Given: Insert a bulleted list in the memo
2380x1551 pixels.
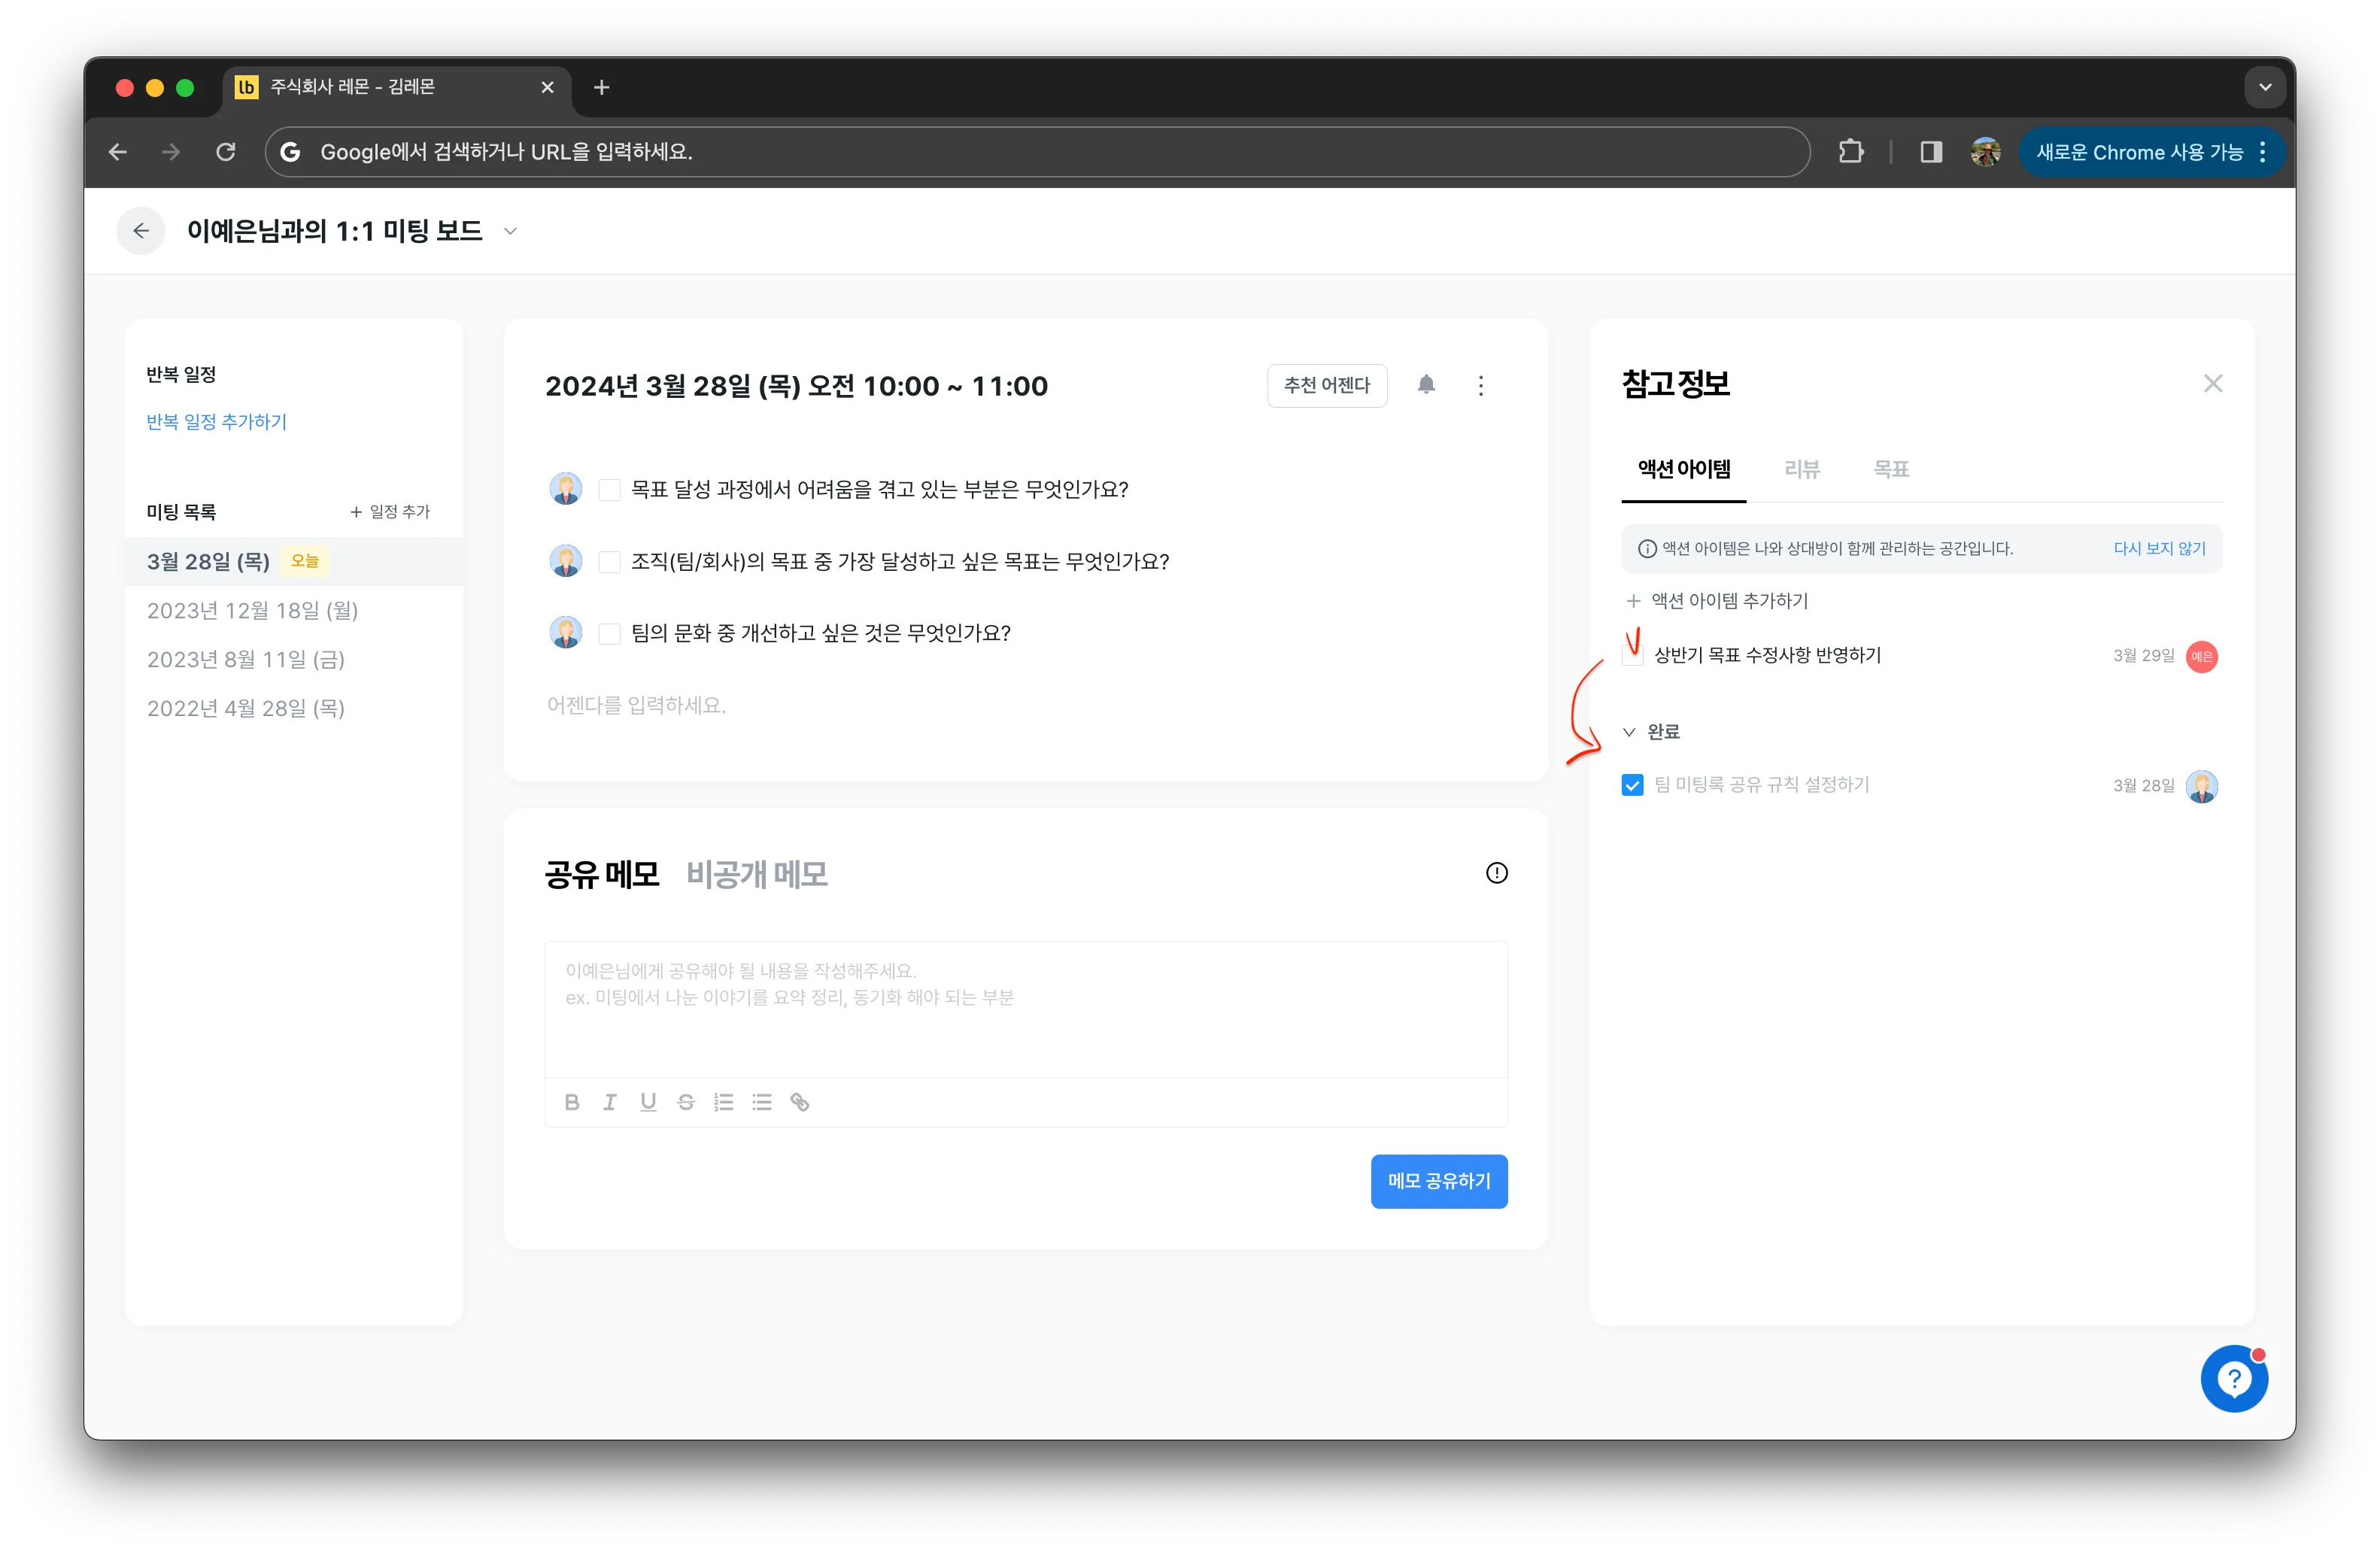Looking at the screenshot, I should pos(762,1102).
